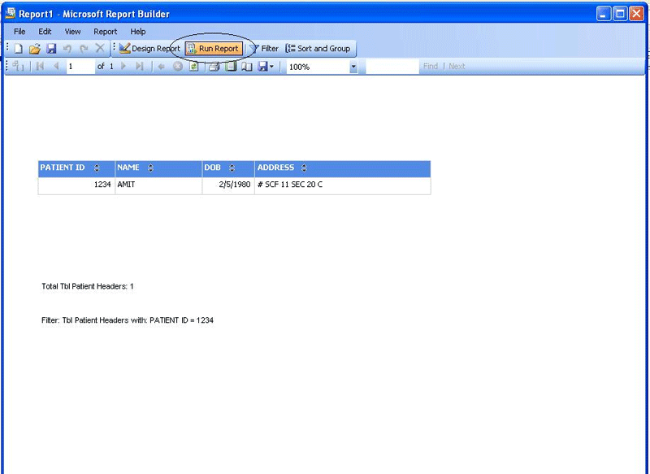Open a report via folder icon
The width and height of the screenshot is (650, 474).
(35, 49)
